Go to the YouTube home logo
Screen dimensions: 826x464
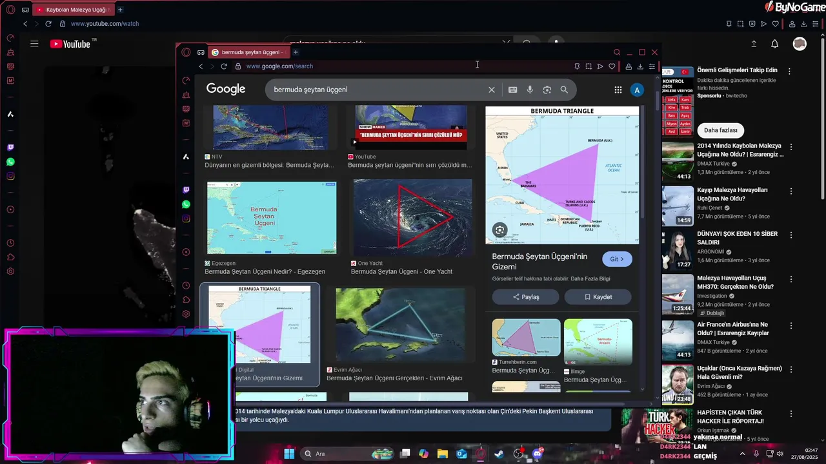coord(70,44)
